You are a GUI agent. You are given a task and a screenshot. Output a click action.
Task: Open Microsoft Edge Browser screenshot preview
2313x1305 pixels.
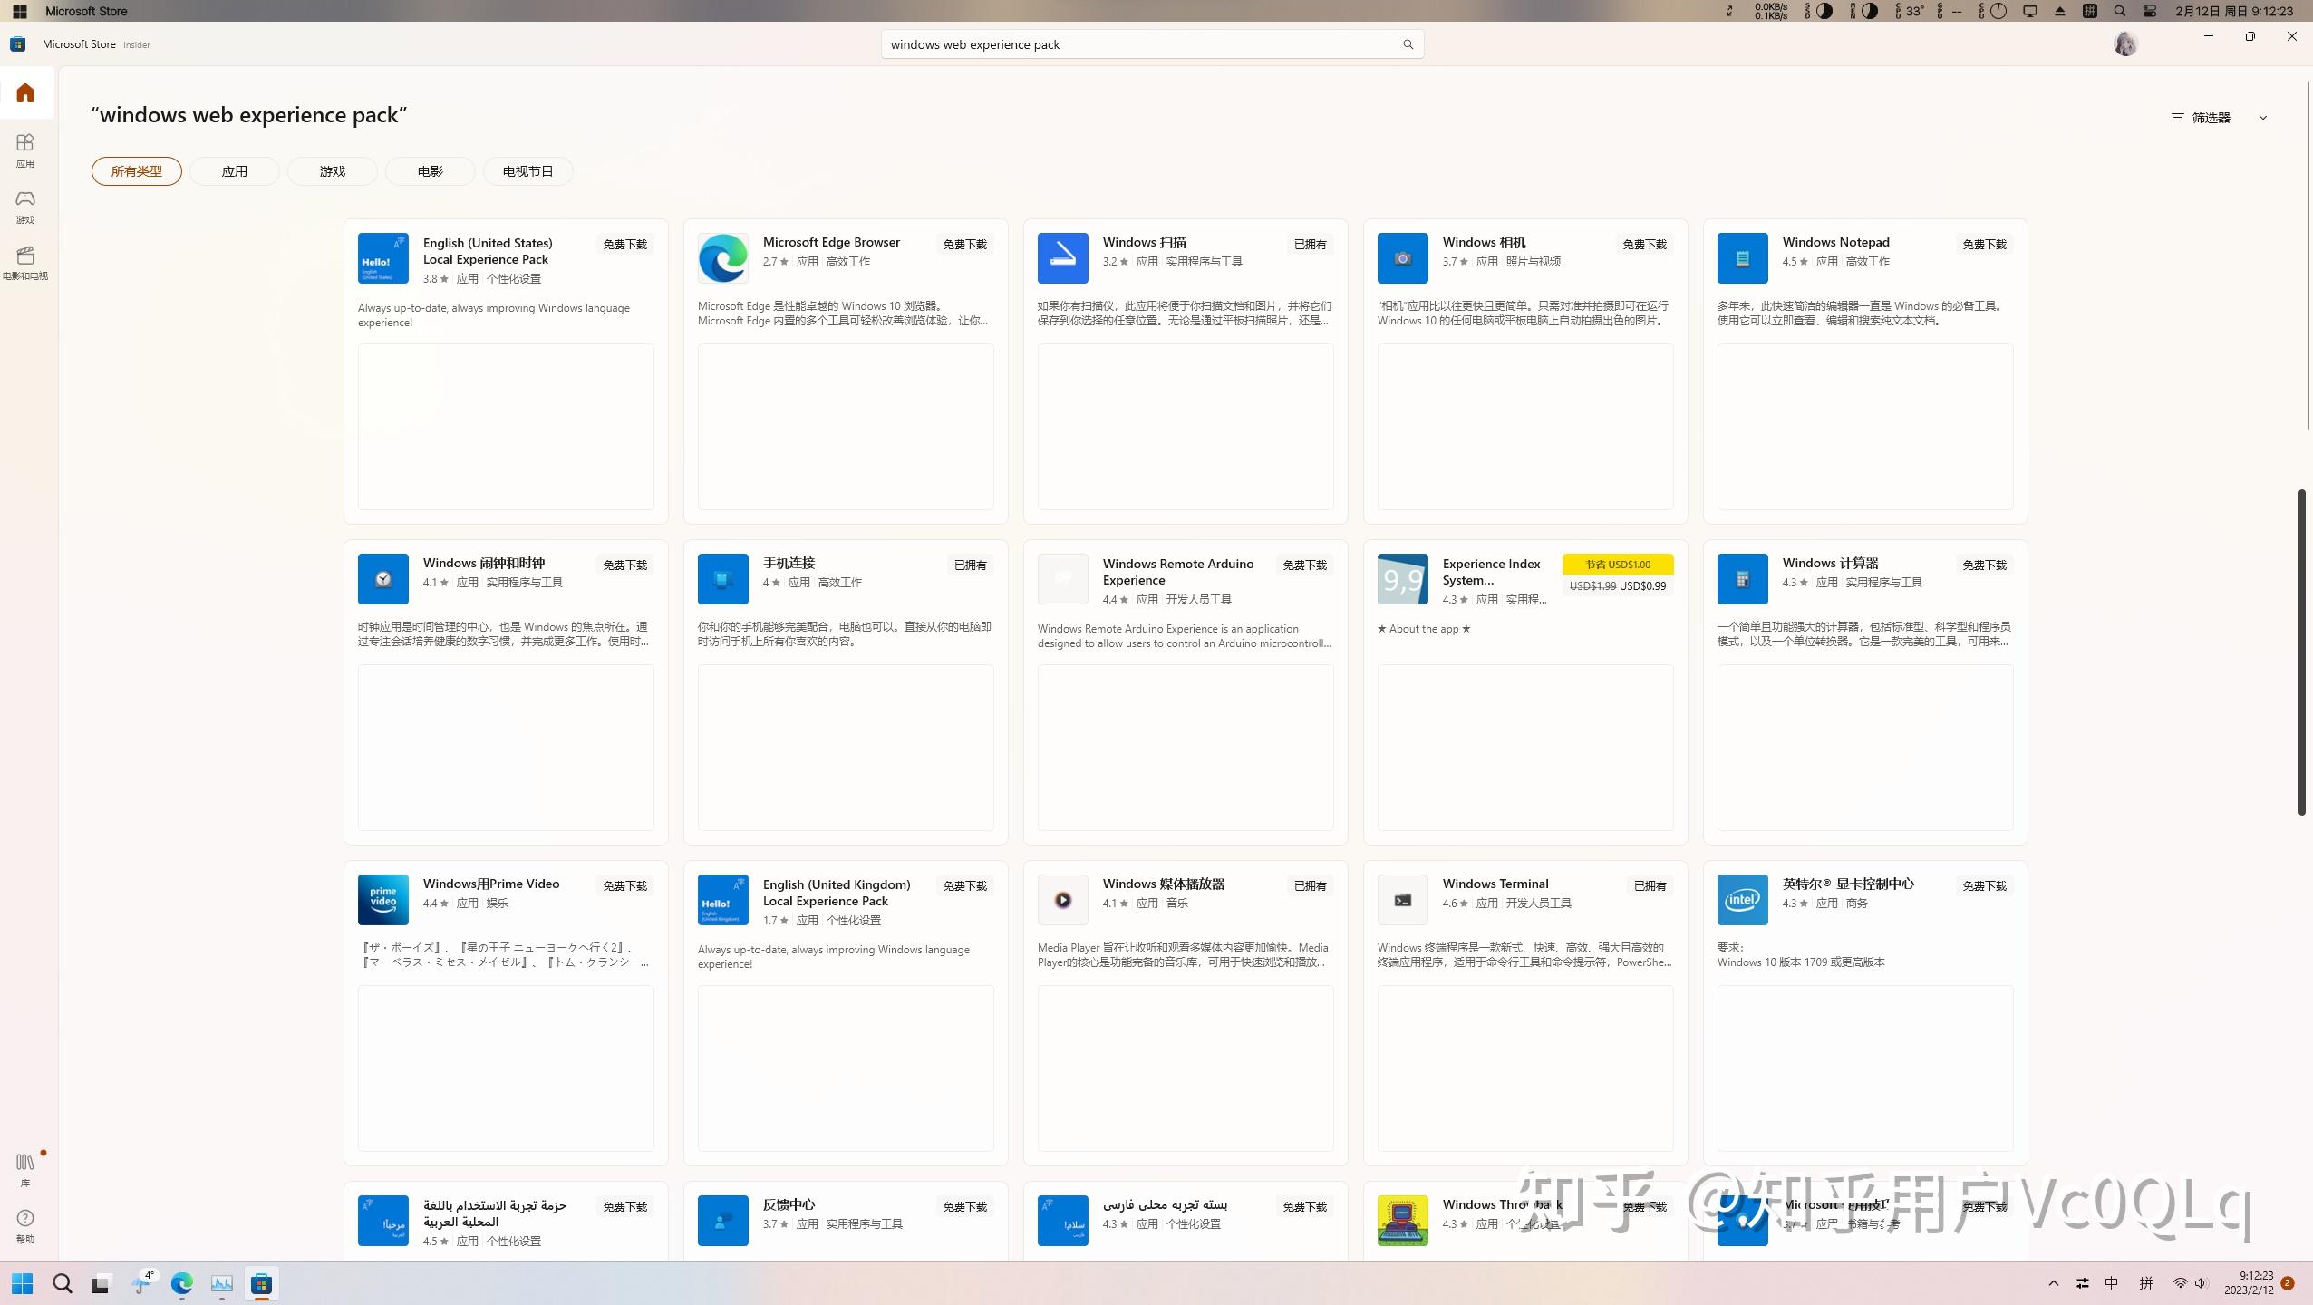[846, 427]
